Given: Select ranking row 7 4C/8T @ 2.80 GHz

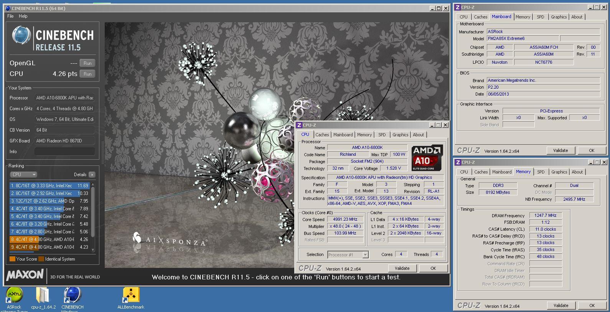Looking at the screenshot, I should 49,232.
